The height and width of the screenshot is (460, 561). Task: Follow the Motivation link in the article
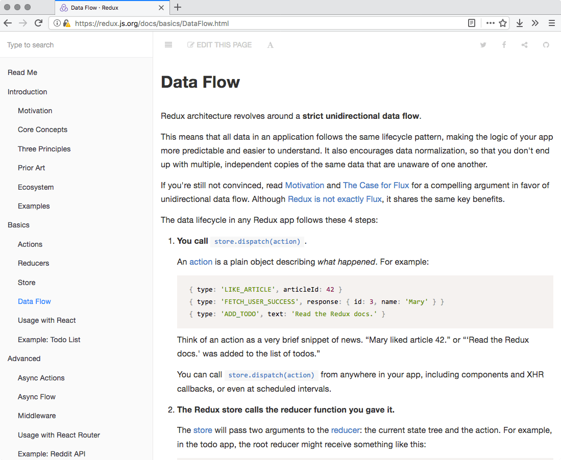click(305, 185)
